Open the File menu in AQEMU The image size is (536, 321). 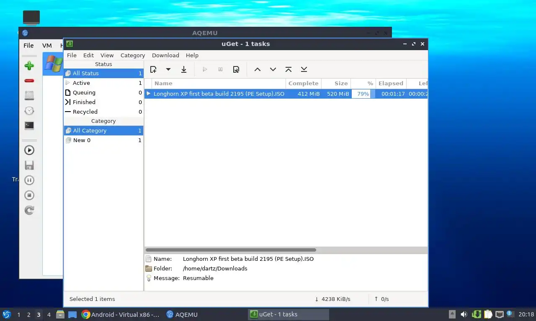click(28, 46)
